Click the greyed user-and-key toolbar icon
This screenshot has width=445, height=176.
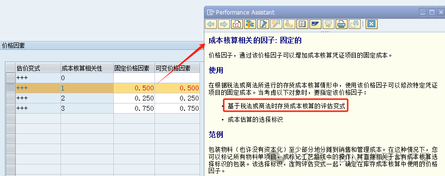289,24
